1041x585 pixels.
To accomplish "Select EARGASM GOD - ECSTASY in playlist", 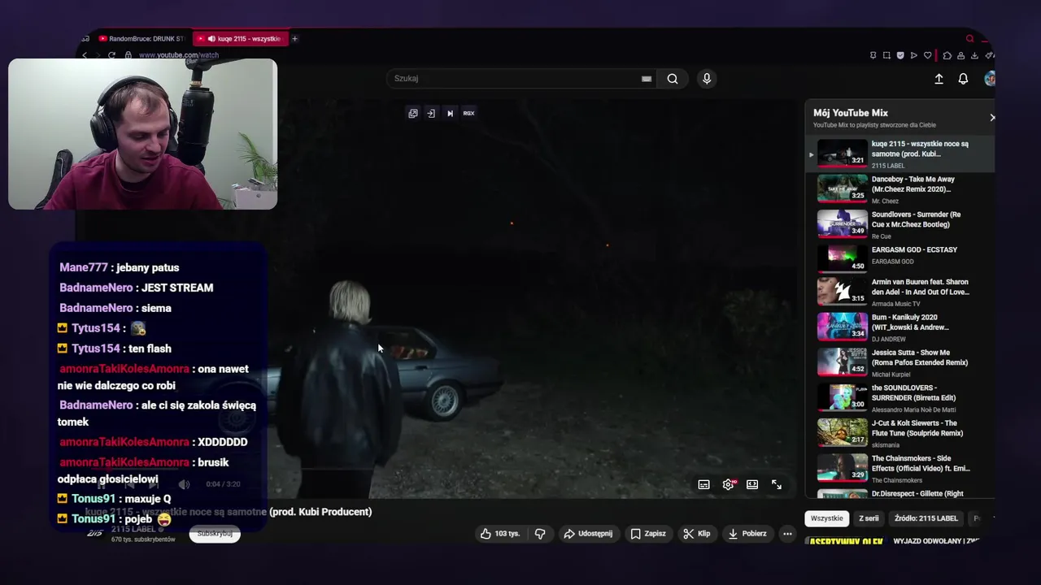I will (x=900, y=259).
